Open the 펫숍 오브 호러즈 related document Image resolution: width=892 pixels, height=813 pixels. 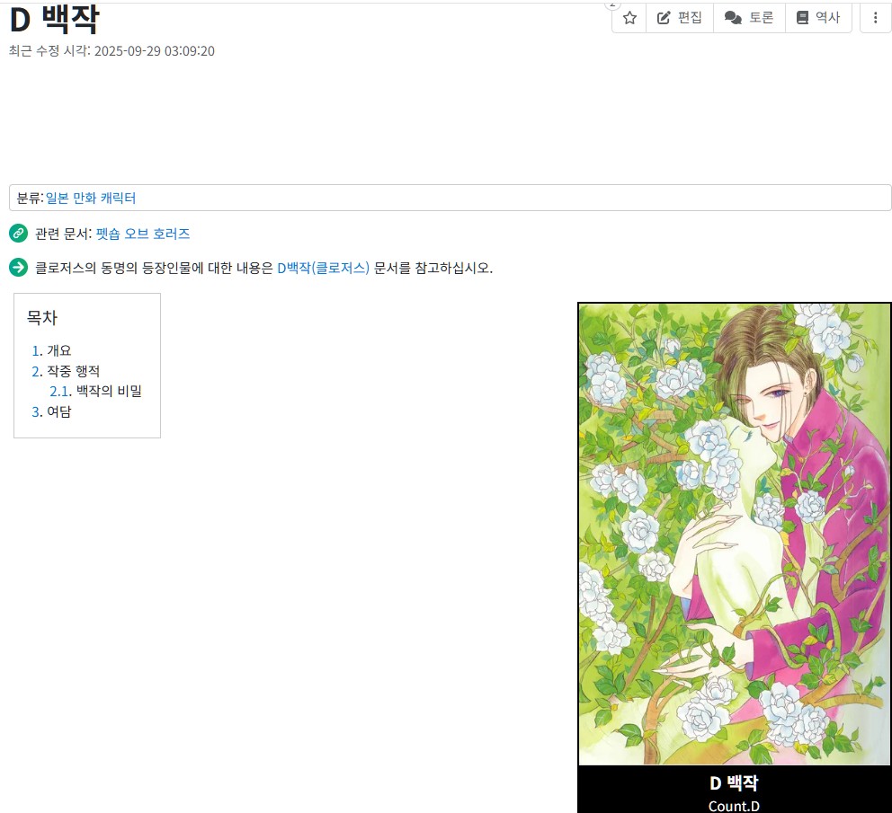click(x=143, y=234)
